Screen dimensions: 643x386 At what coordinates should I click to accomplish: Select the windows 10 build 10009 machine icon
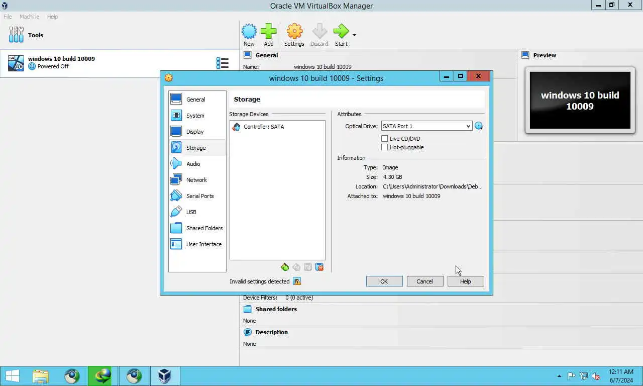(16, 63)
